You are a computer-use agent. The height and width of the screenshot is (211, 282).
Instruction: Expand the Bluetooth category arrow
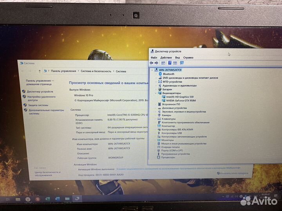[156, 74]
